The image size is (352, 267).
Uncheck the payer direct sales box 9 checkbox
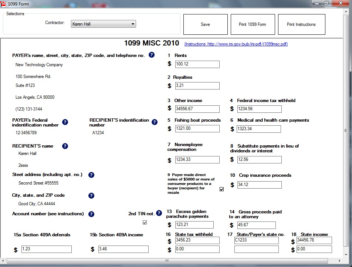click(x=221, y=189)
